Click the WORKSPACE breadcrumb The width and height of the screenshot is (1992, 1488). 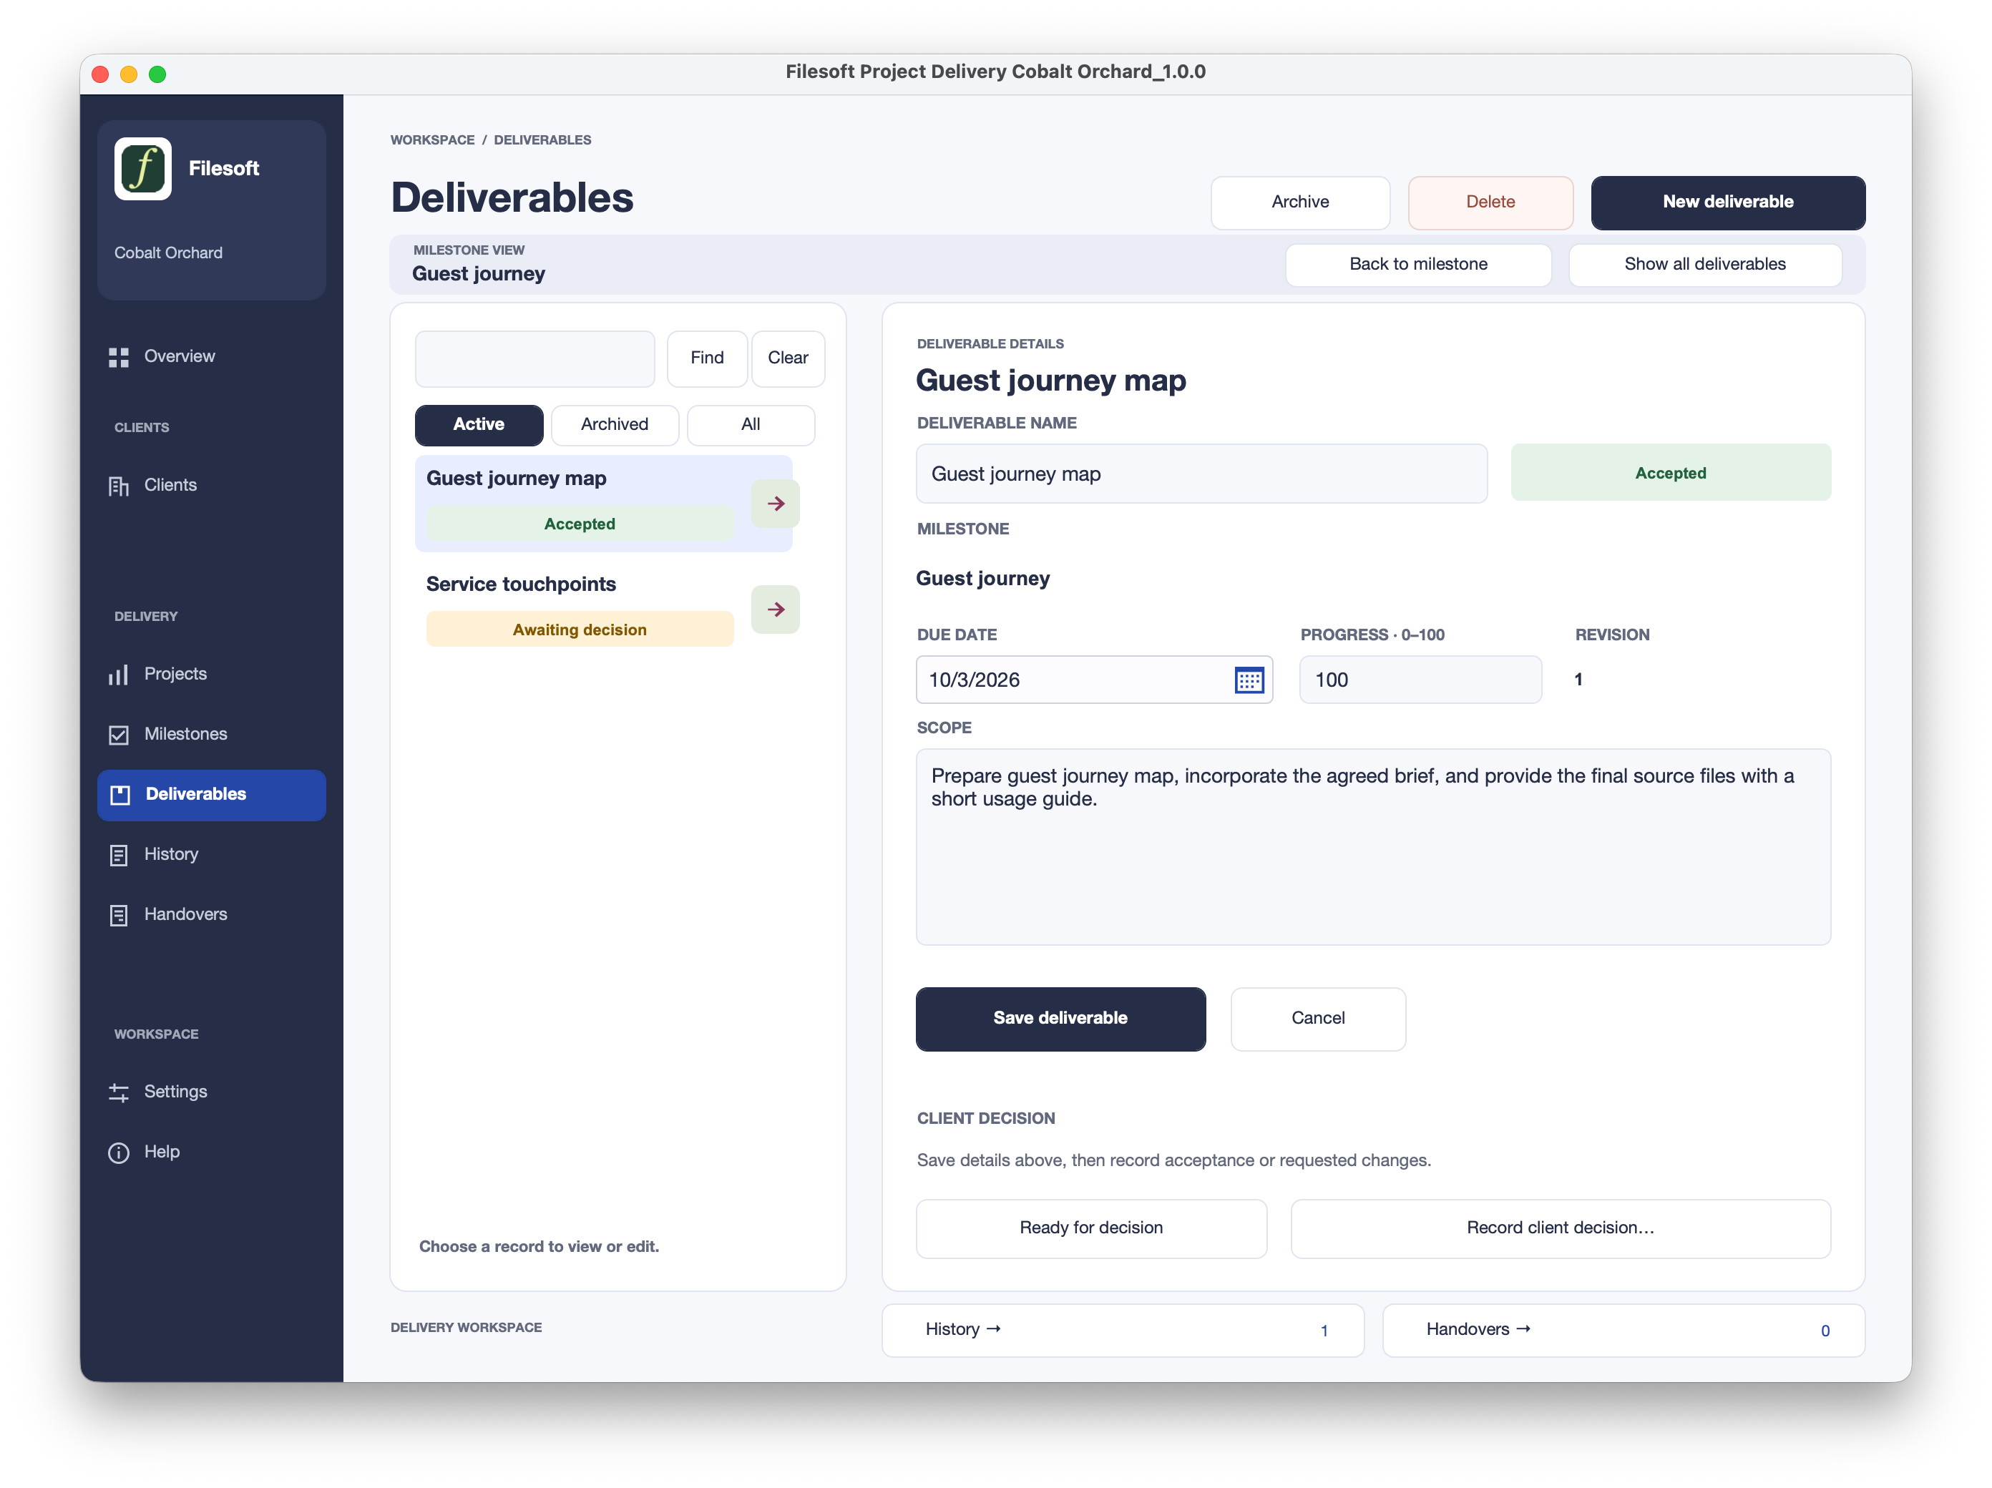[432, 140]
